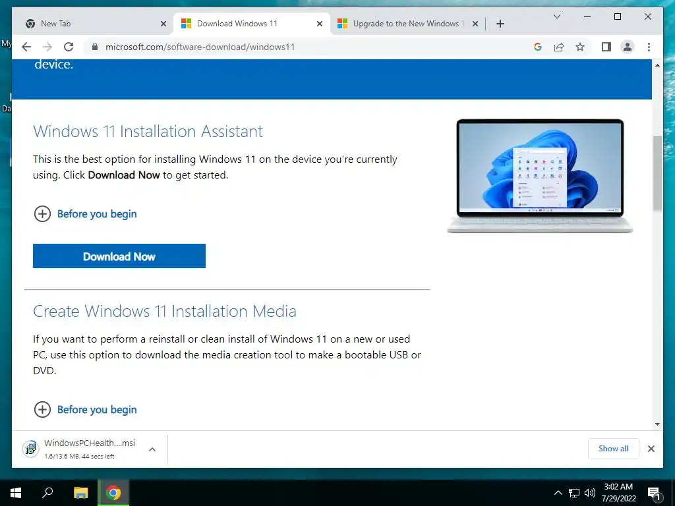675x506 pixels.
Task: Share this page using the share icon
Action: click(x=559, y=47)
